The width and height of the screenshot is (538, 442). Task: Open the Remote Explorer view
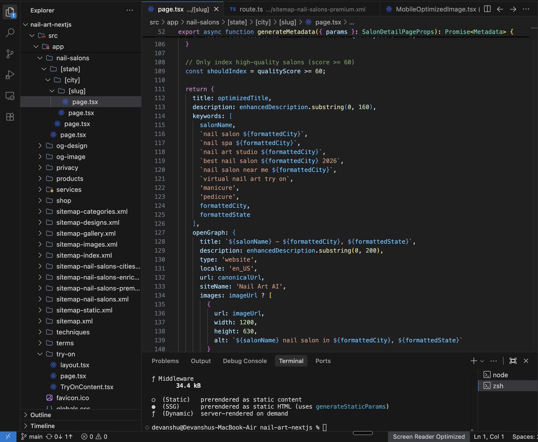tap(10, 96)
